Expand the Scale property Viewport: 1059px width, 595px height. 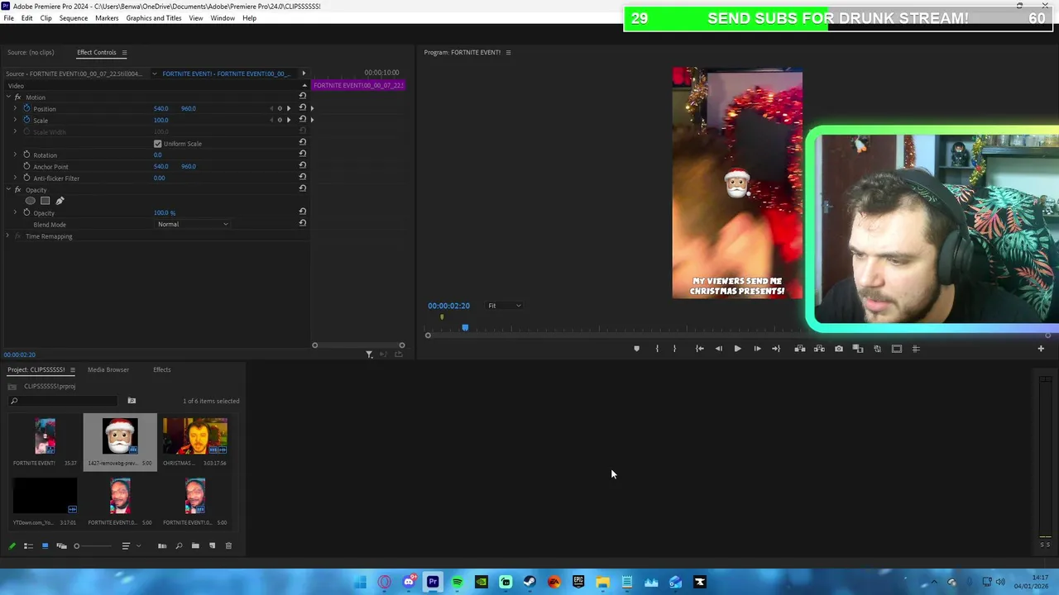pyautogui.click(x=15, y=120)
